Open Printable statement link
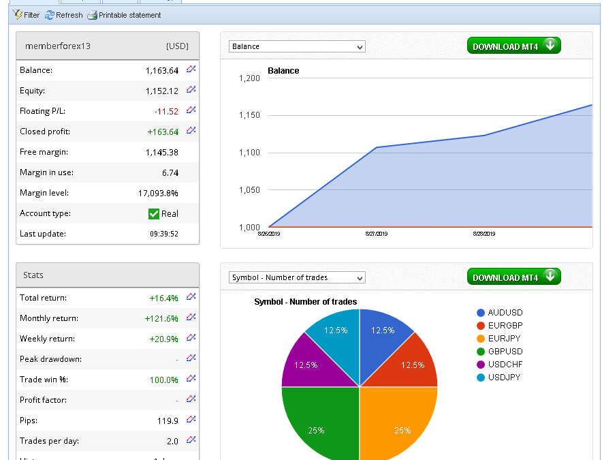Screen dimensions: 602x460 tap(125, 15)
